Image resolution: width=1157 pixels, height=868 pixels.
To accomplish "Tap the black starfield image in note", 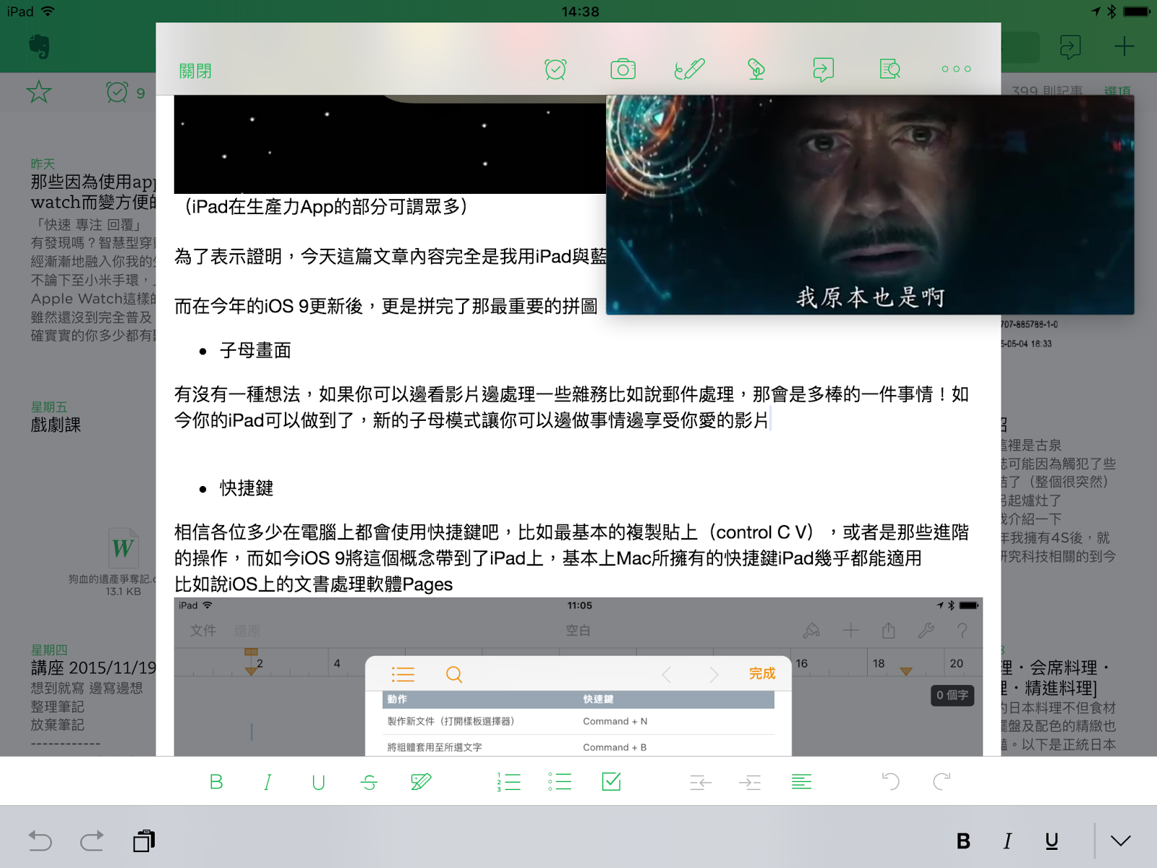I will 390,145.
